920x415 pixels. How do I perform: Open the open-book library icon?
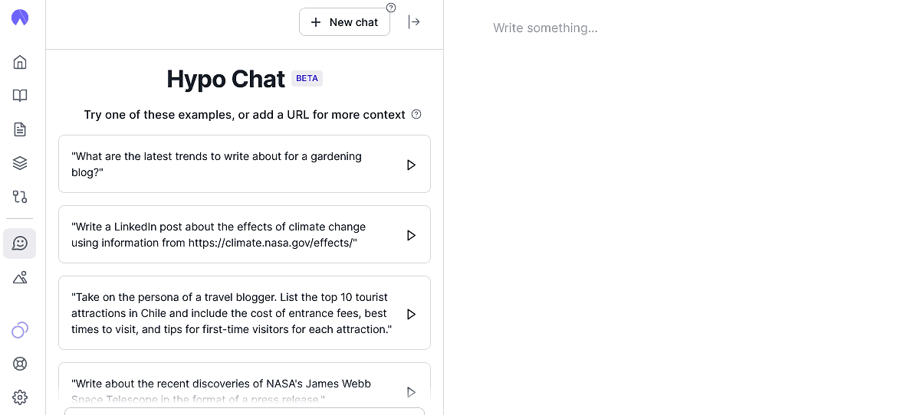point(20,96)
